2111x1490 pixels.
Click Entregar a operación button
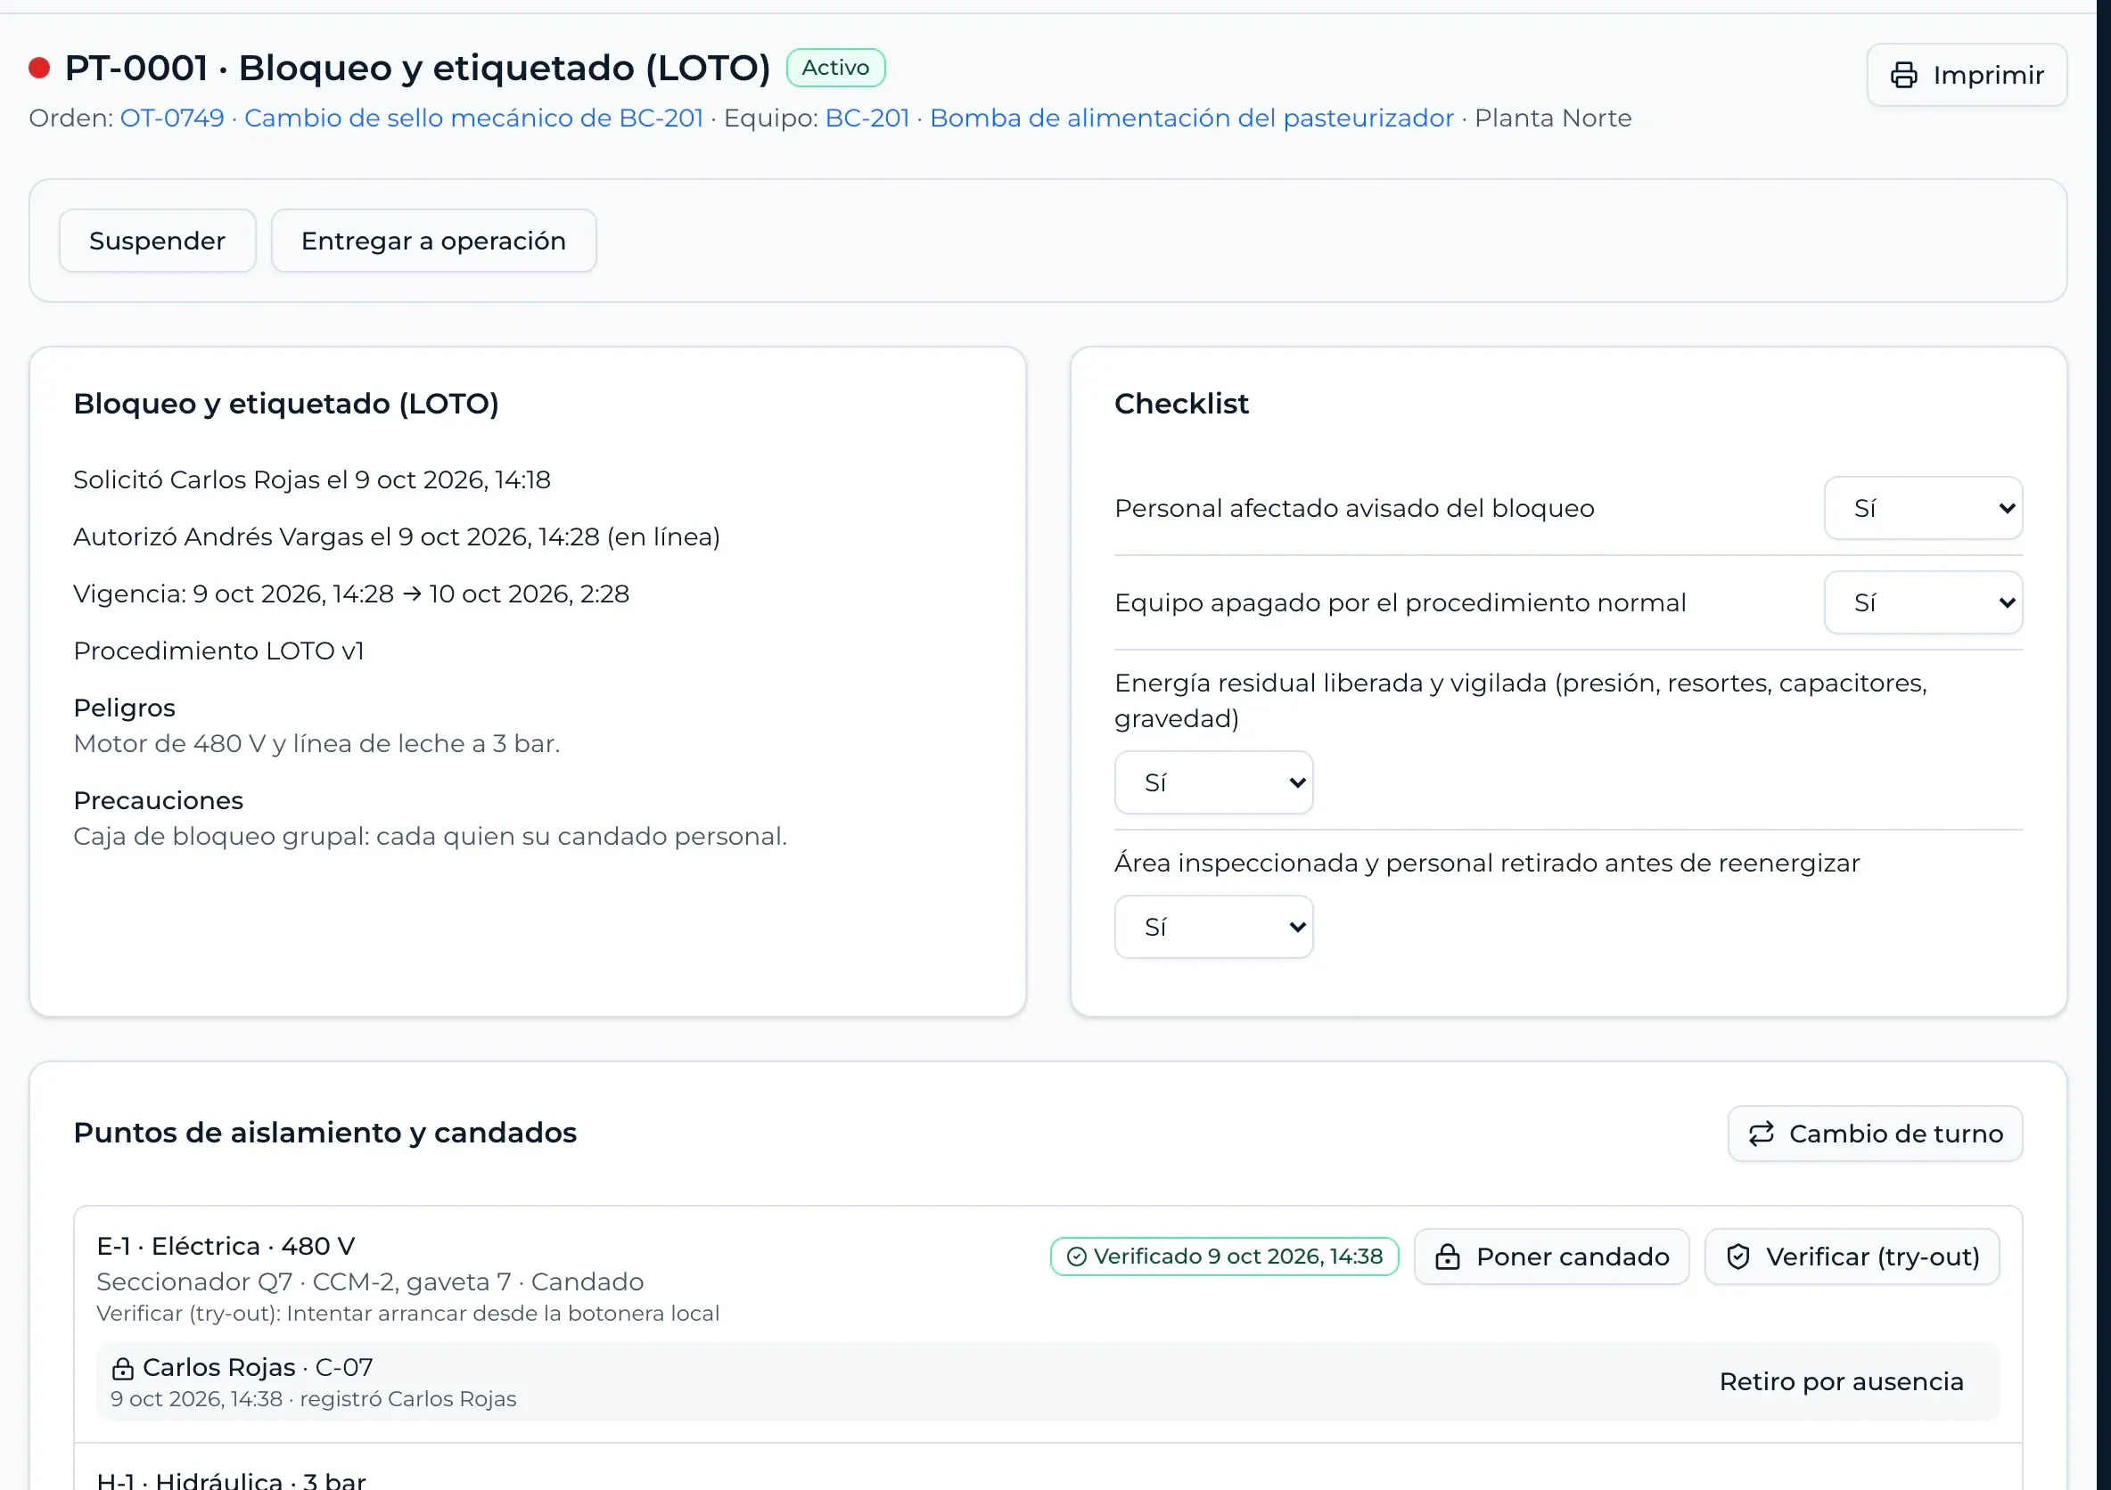[433, 241]
